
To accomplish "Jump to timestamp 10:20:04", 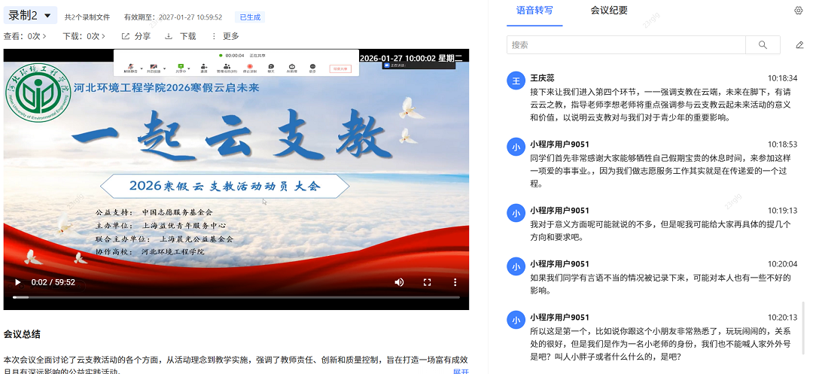I will point(782,264).
